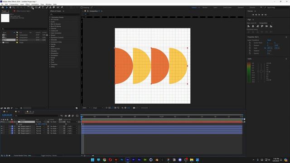Open the Graph Editor in timeline
The height and width of the screenshot is (163, 290).
point(77,116)
